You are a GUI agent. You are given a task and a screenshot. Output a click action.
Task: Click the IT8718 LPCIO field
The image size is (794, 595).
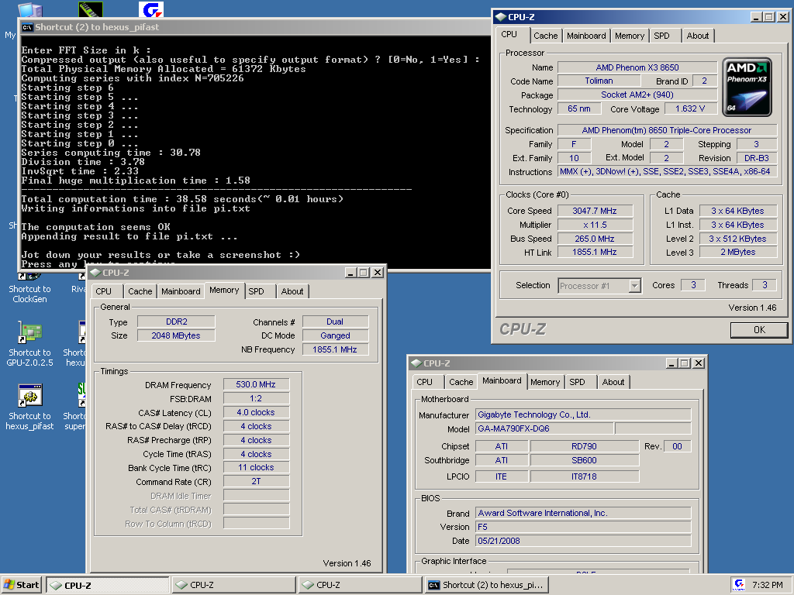tap(585, 476)
